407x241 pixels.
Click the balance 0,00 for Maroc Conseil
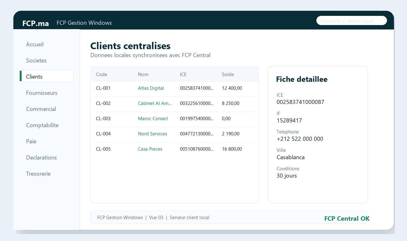tap(226, 119)
